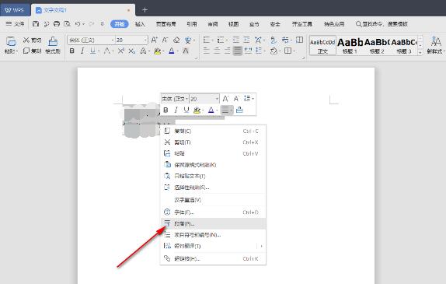Select Hyperlink (H)... in the context menu
The width and height of the screenshot is (446, 284).
[x=213, y=258]
